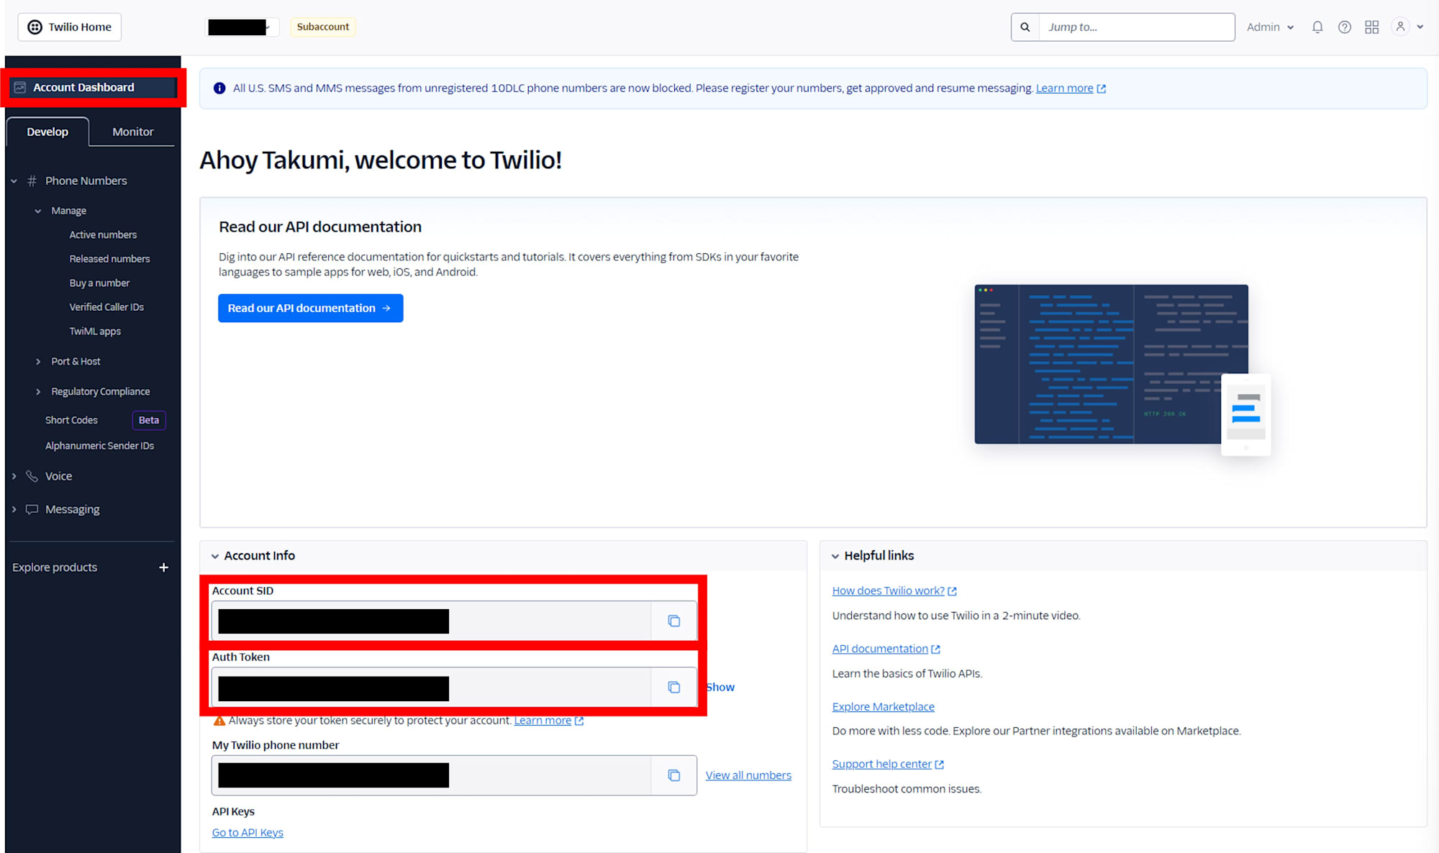The width and height of the screenshot is (1439, 853).
Task: Copy My Twilio phone number
Action: 673,775
